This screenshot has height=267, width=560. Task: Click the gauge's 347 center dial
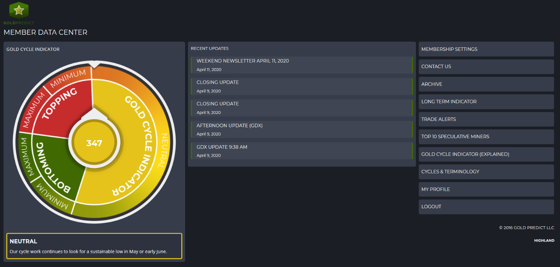pos(94,143)
